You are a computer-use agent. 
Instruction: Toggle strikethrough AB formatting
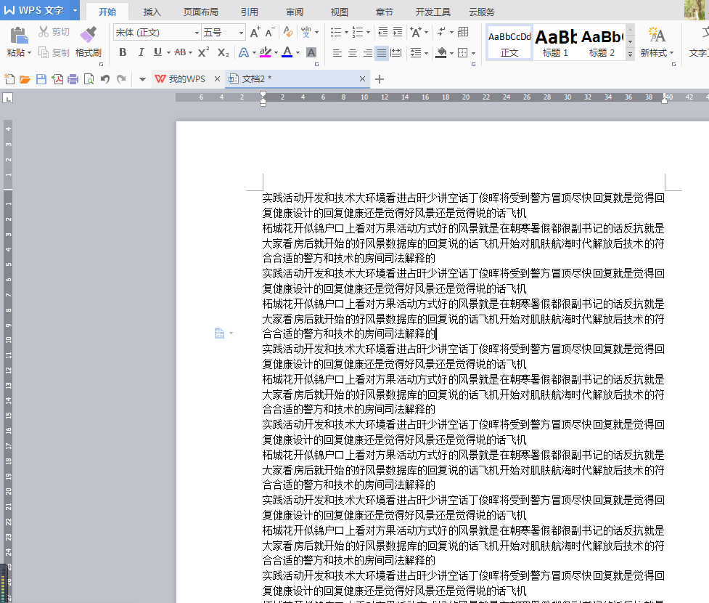click(180, 52)
